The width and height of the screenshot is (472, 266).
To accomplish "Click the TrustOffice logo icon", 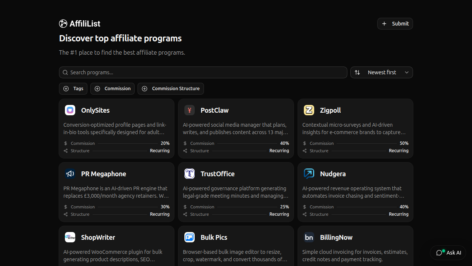I will coord(189,174).
